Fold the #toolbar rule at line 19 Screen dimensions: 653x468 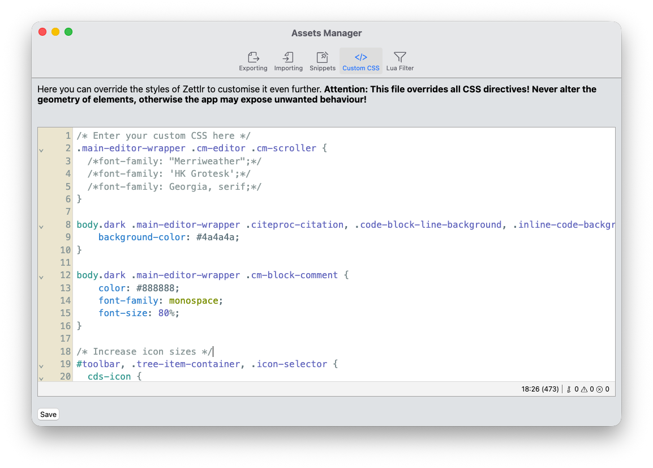(x=40, y=365)
